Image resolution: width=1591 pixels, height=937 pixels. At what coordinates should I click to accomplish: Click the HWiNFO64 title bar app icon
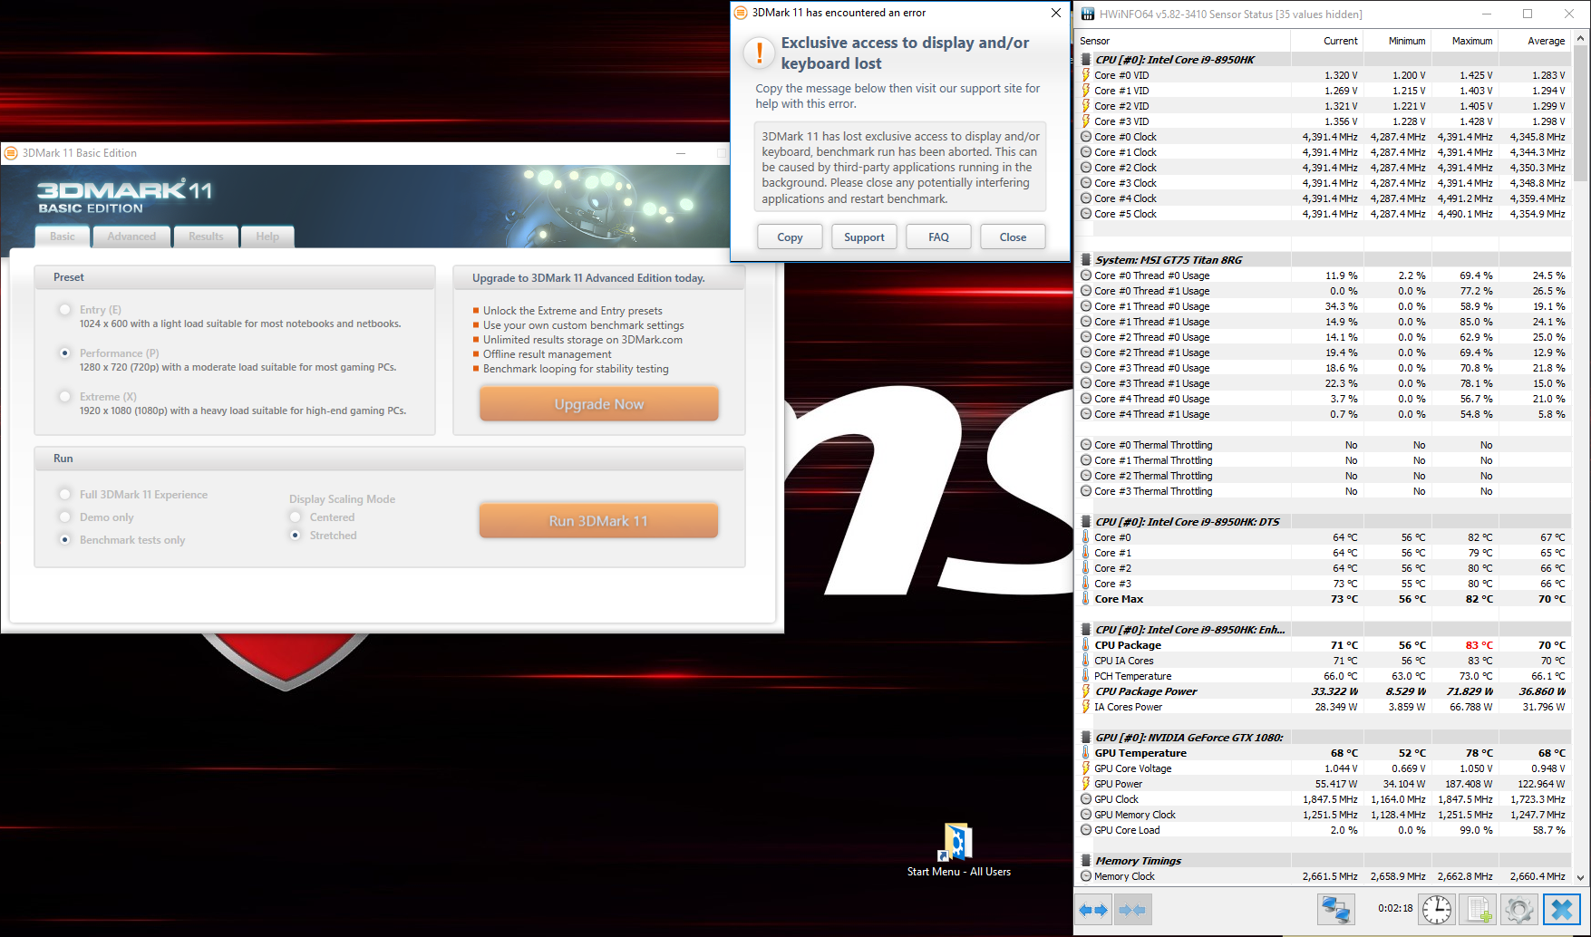1088,14
